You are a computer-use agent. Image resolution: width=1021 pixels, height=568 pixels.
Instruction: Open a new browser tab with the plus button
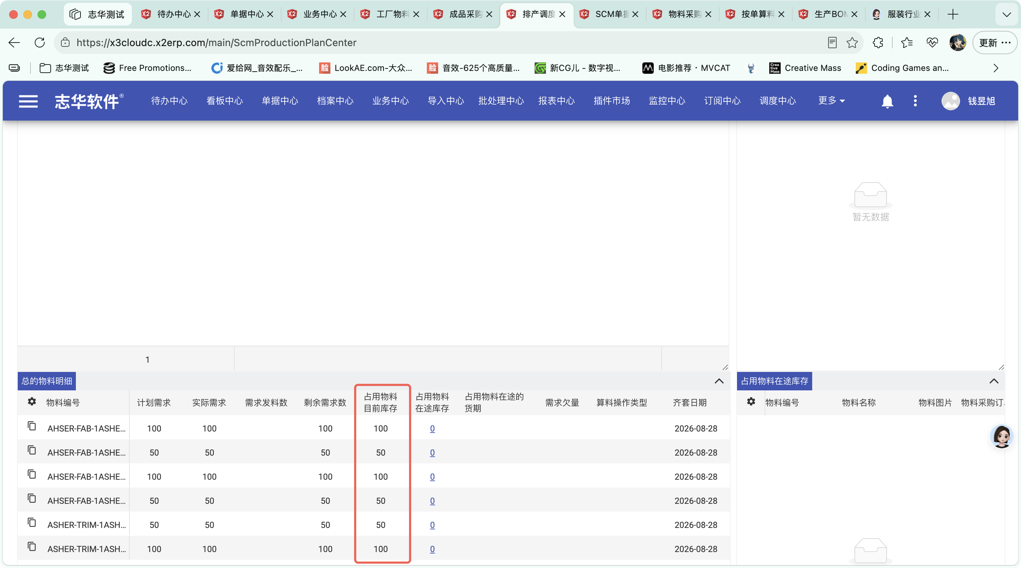point(953,14)
